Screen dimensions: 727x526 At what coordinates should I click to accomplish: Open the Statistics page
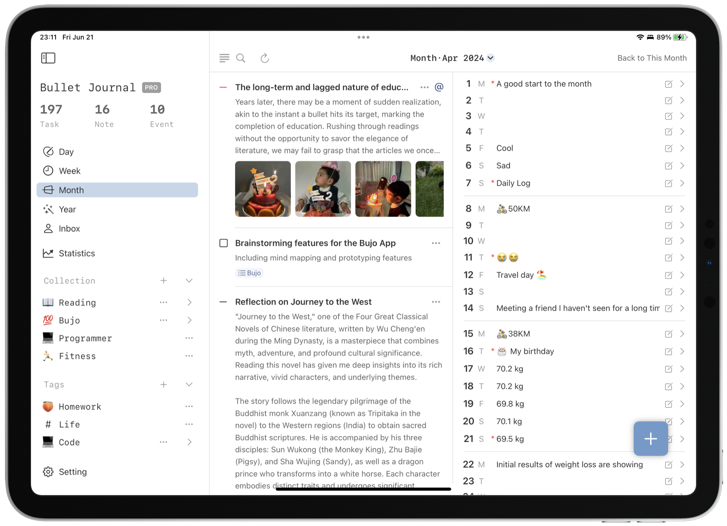pos(117,253)
